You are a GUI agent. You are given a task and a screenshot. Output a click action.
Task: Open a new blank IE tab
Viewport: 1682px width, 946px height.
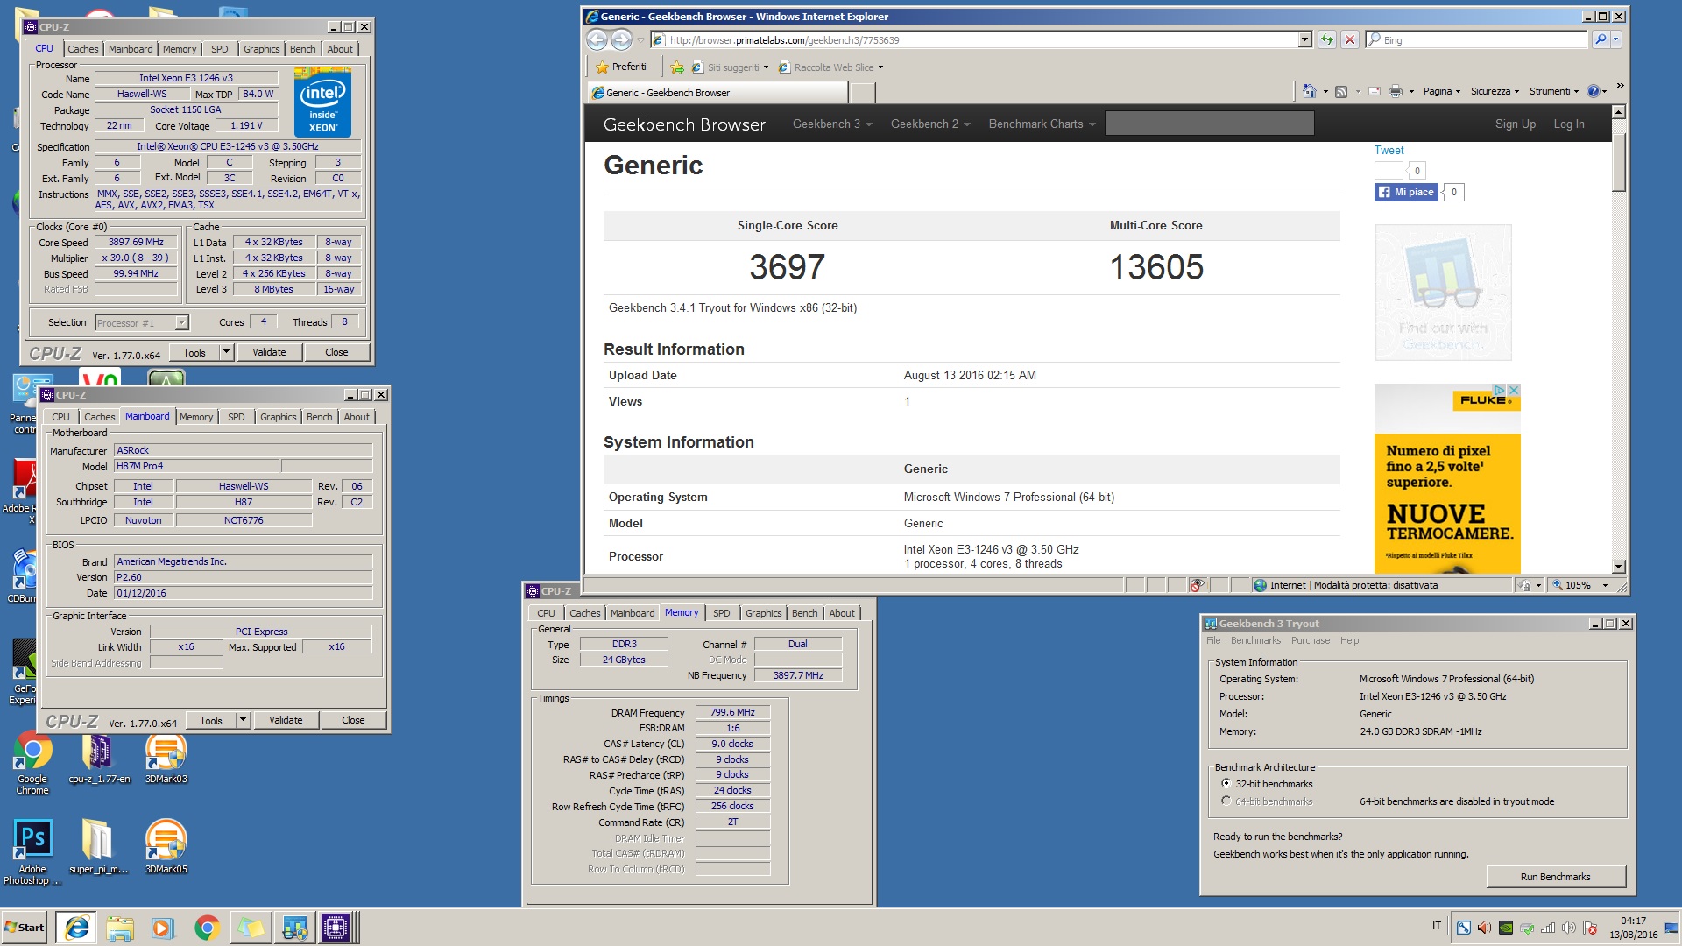(863, 93)
